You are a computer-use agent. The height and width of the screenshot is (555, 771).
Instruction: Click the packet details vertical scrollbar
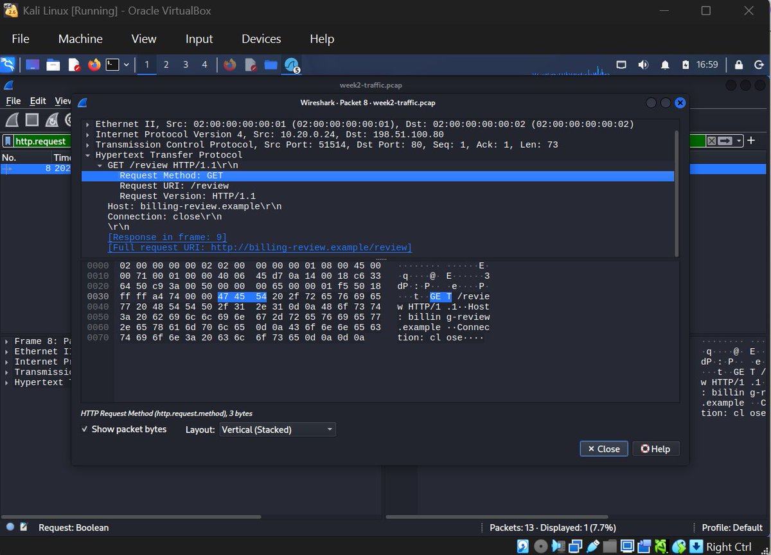tap(676, 193)
